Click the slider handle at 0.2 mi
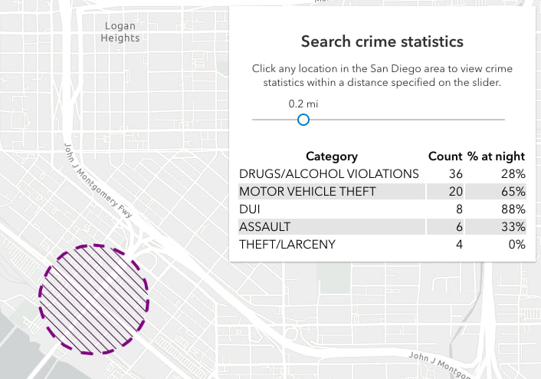The height and width of the screenshot is (379, 541). pyautogui.click(x=303, y=120)
